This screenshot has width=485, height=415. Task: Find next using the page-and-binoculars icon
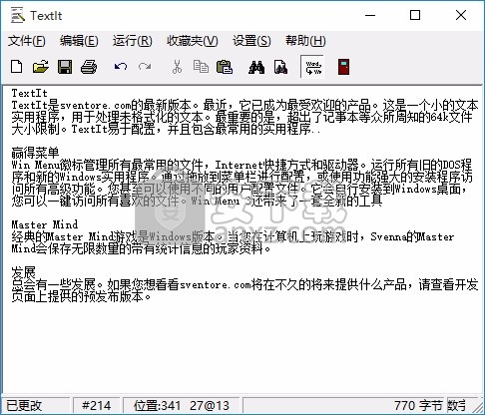point(280,67)
